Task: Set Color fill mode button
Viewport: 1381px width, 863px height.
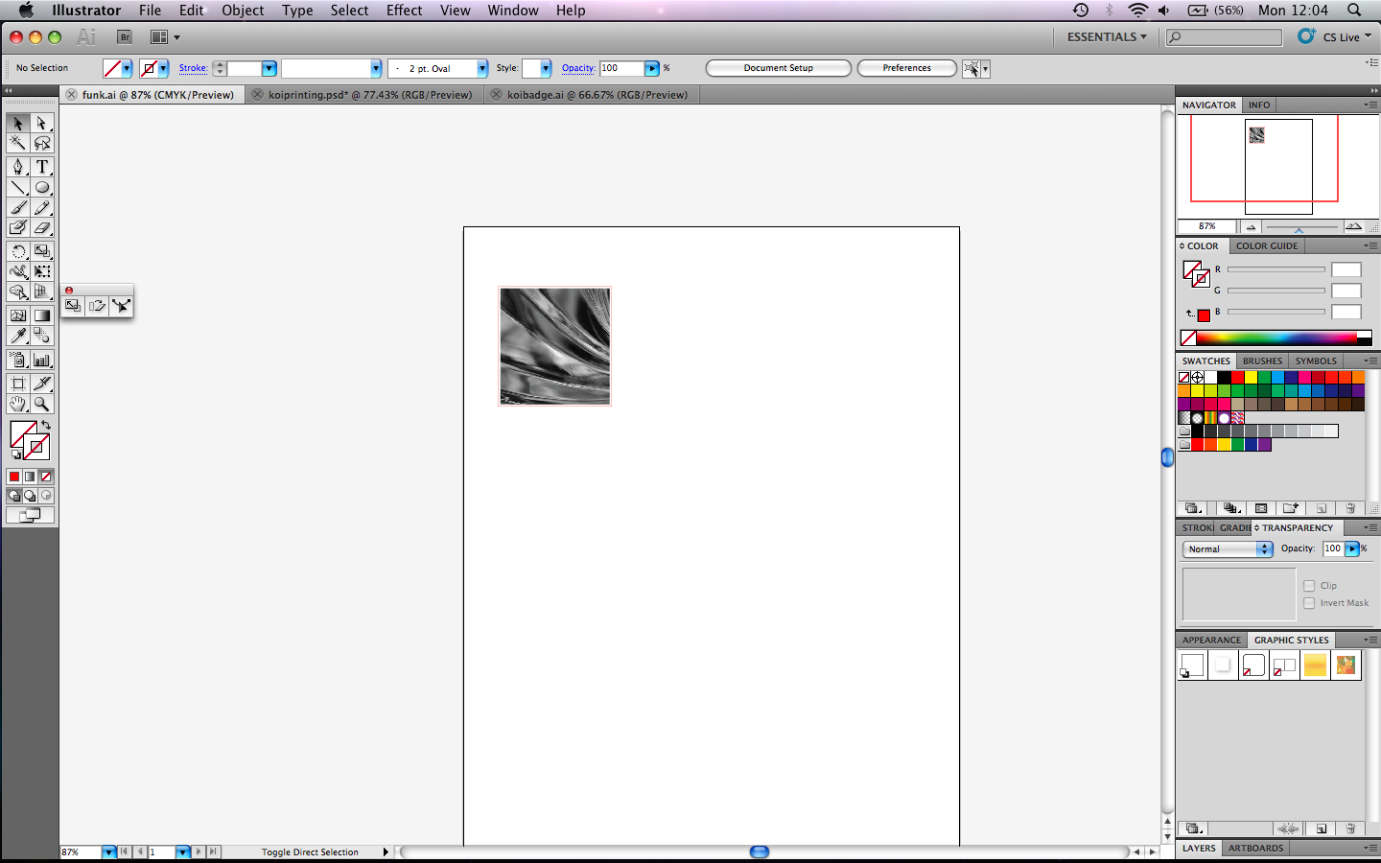Action: [13, 477]
